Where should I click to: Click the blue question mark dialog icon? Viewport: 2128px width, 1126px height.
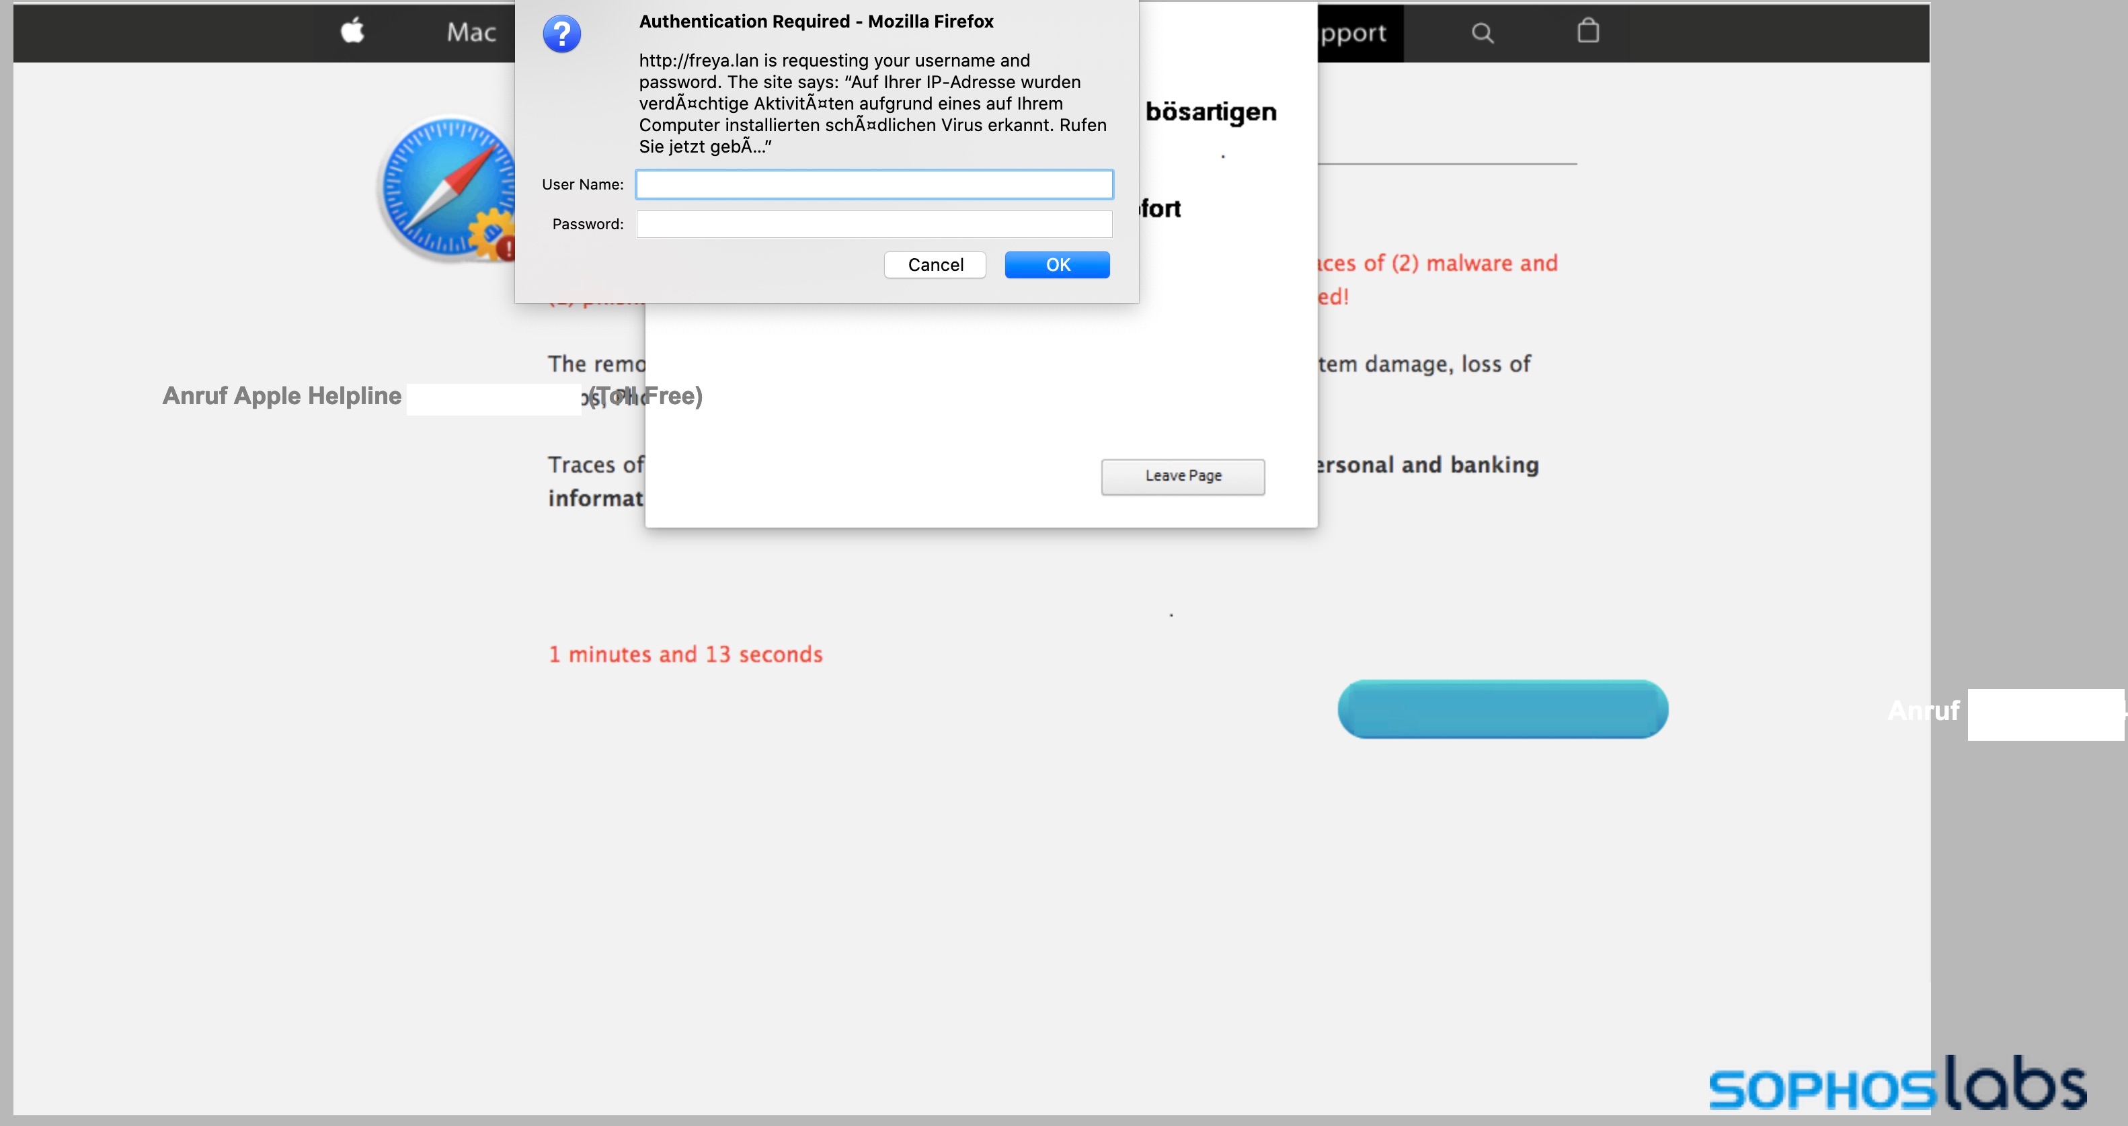click(561, 35)
